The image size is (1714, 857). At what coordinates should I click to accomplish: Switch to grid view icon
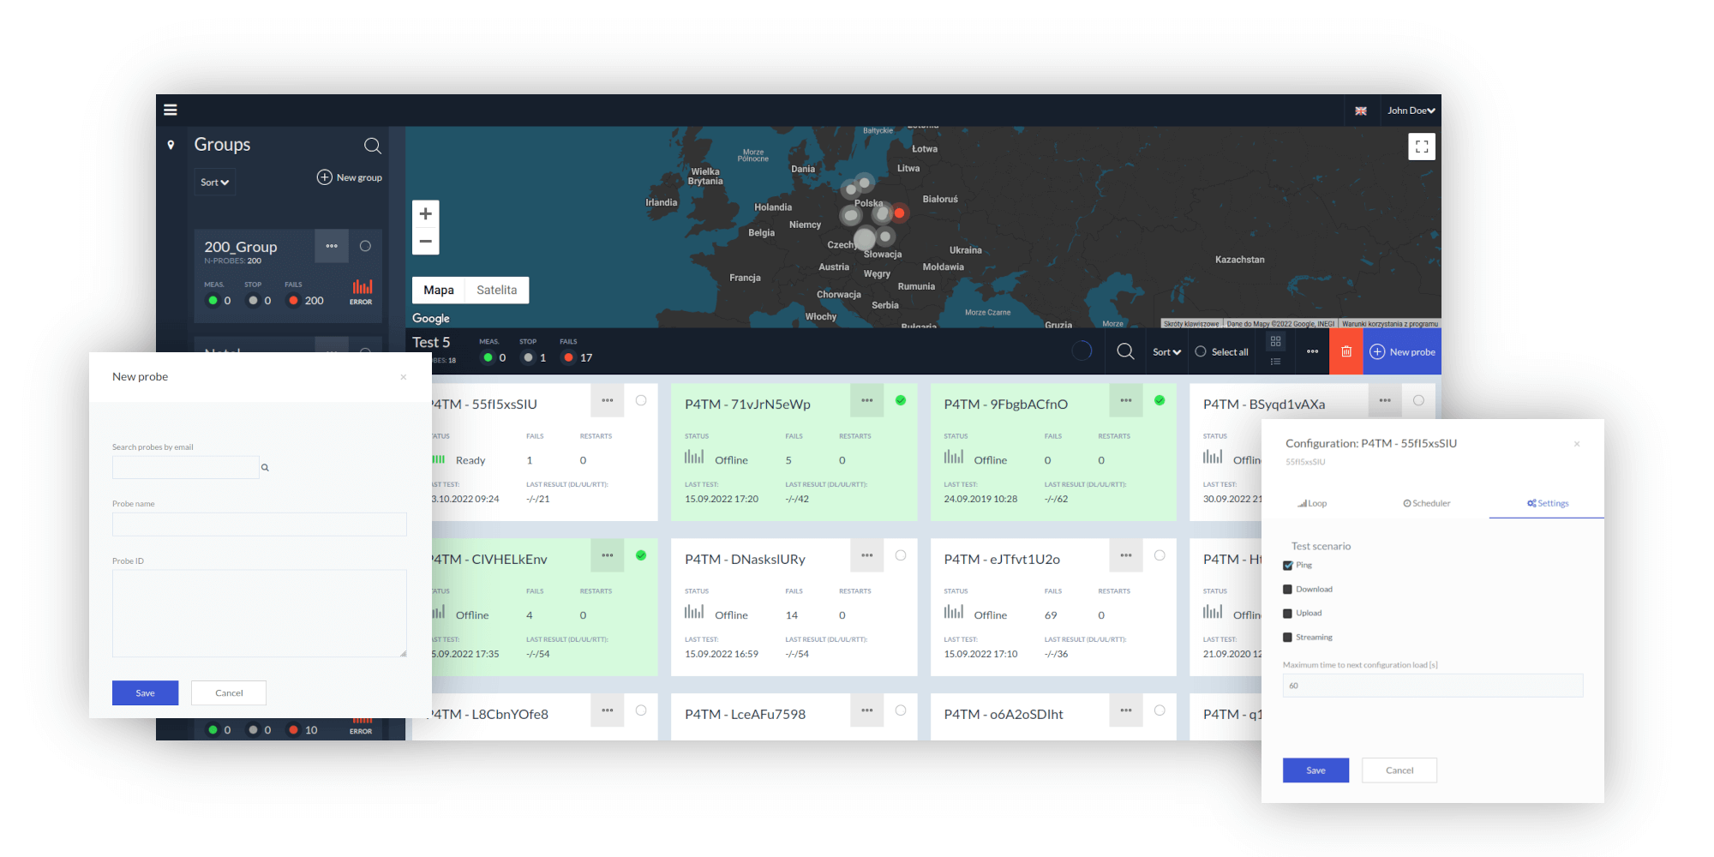tap(1275, 342)
